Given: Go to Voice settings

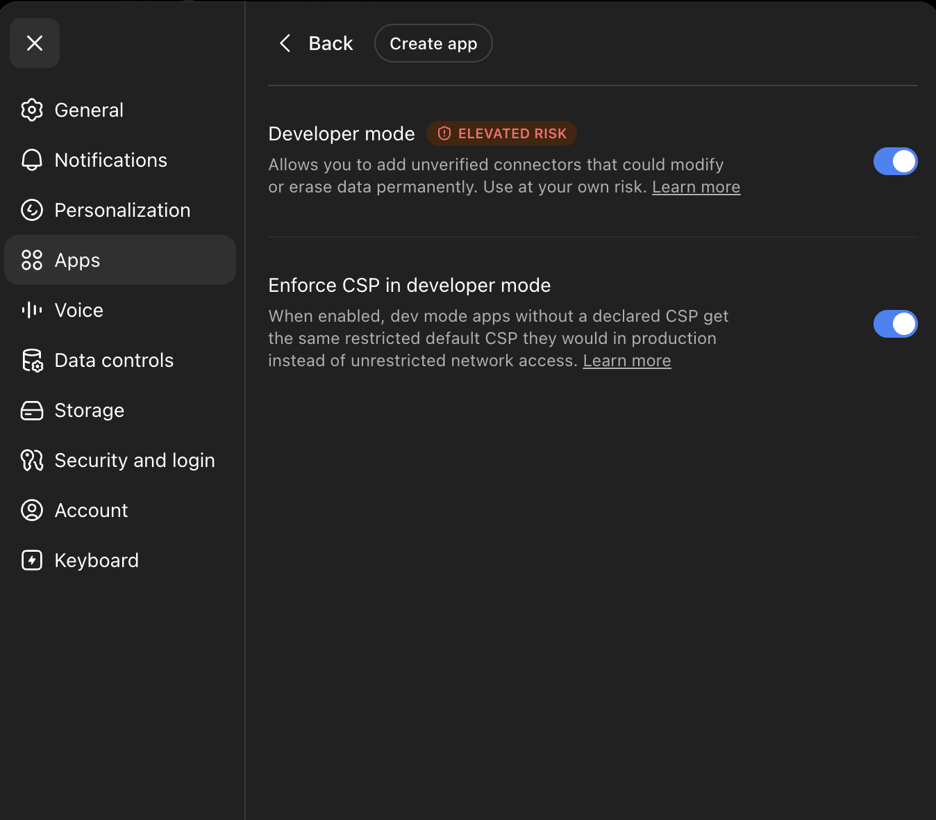Looking at the screenshot, I should (x=120, y=310).
